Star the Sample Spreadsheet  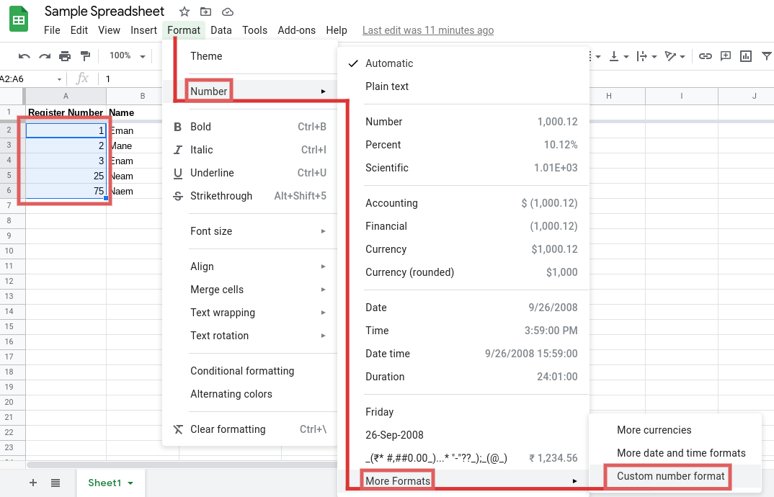tap(184, 12)
